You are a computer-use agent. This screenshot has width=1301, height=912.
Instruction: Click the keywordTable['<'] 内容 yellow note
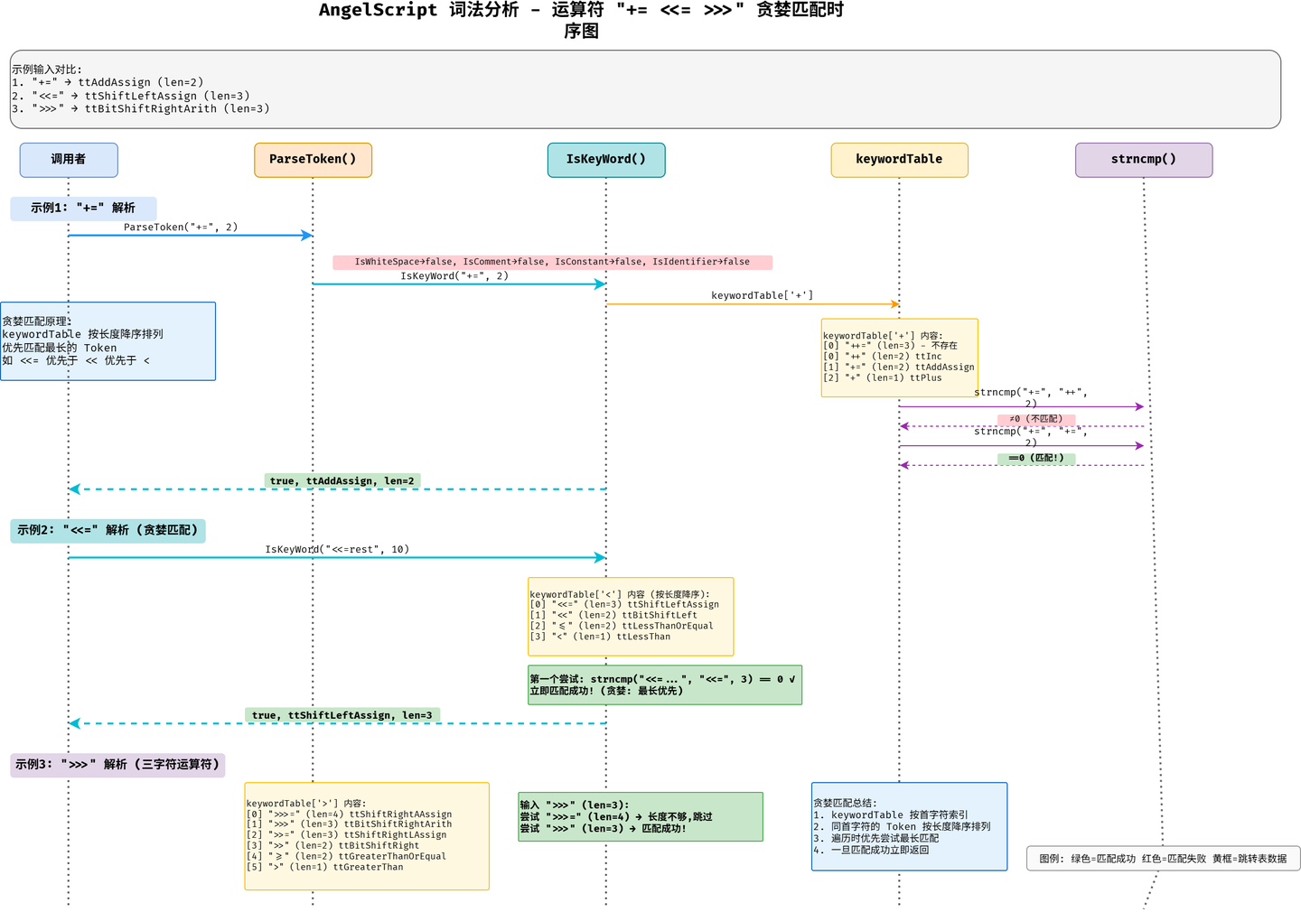pyautogui.click(x=631, y=617)
